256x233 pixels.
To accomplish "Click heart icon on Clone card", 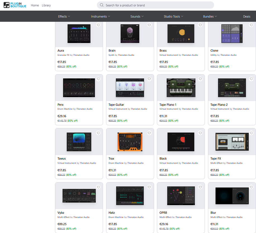I will pos(251,25).
